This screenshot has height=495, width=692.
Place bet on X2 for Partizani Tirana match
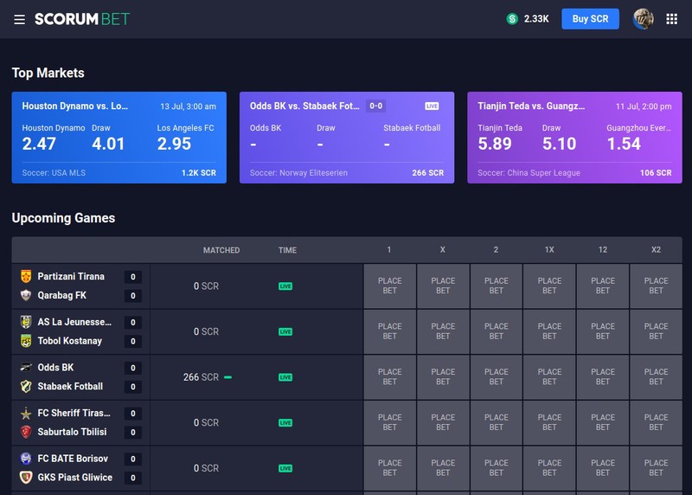(x=656, y=286)
